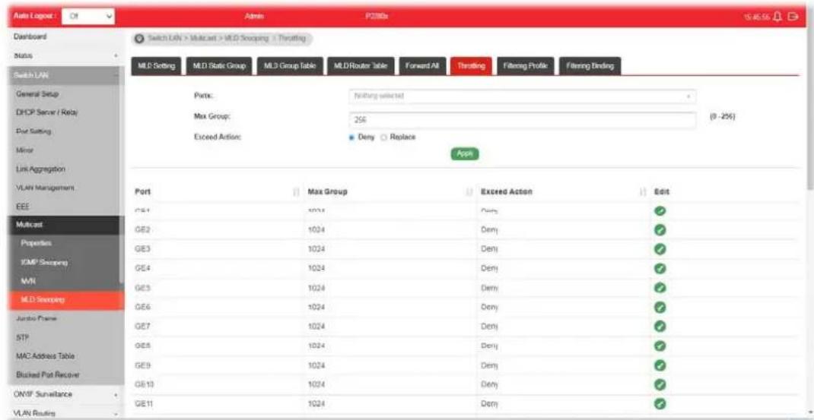Image resolution: width=814 pixels, height=420 pixels.
Task: Click the breadcrumb circle icon
Action: pyautogui.click(x=139, y=39)
